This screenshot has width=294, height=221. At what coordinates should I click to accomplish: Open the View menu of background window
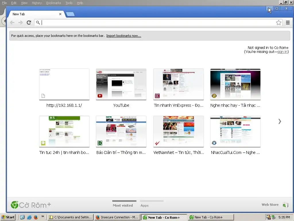24,3
